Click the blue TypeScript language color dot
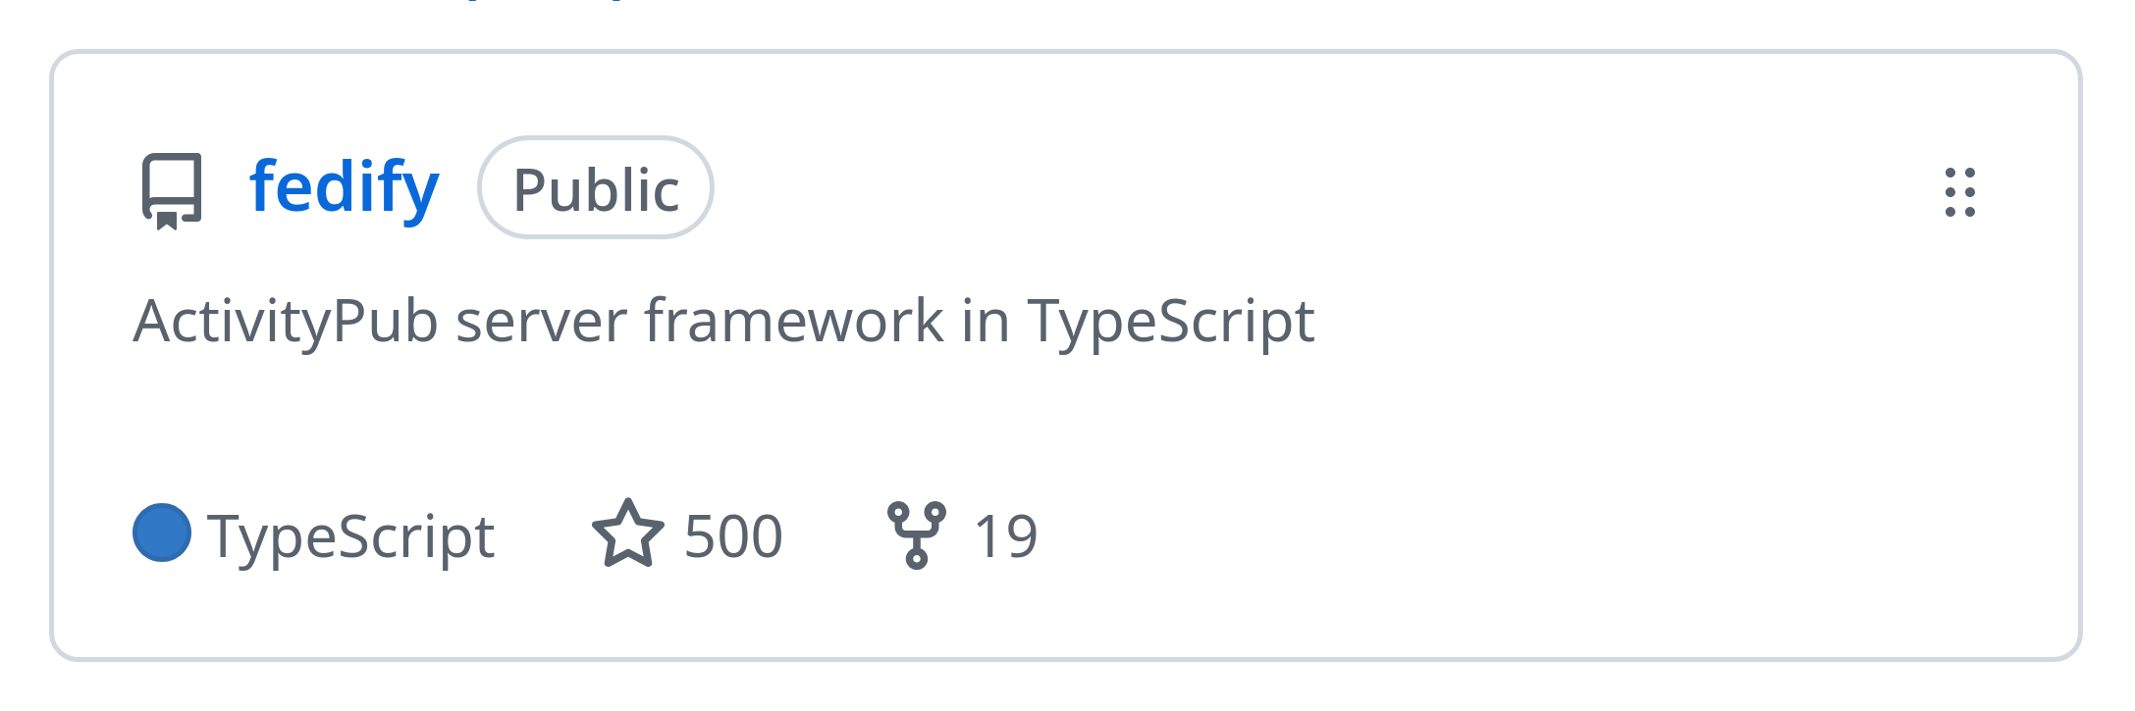 [162, 533]
